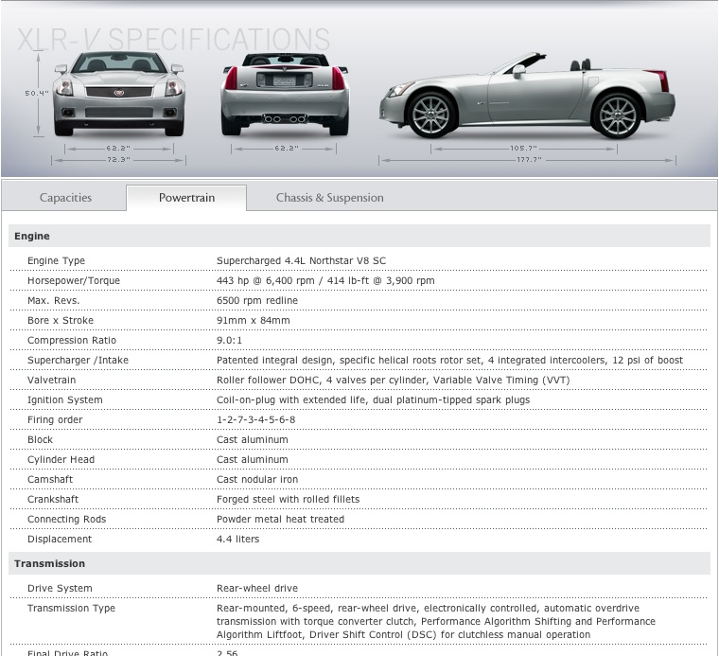Click the Connecting Rods label
Screen dimensions: 719x656
[x=66, y=519]
